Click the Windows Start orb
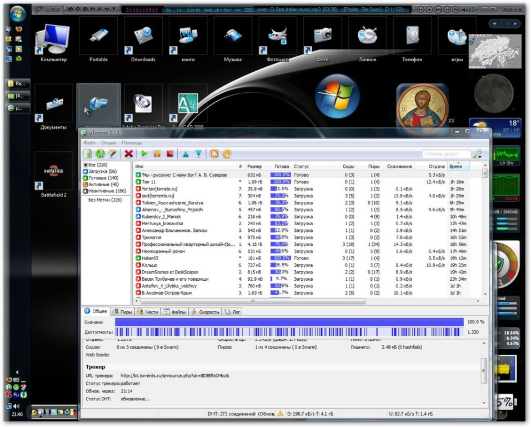531x427 pixels. 17,14
